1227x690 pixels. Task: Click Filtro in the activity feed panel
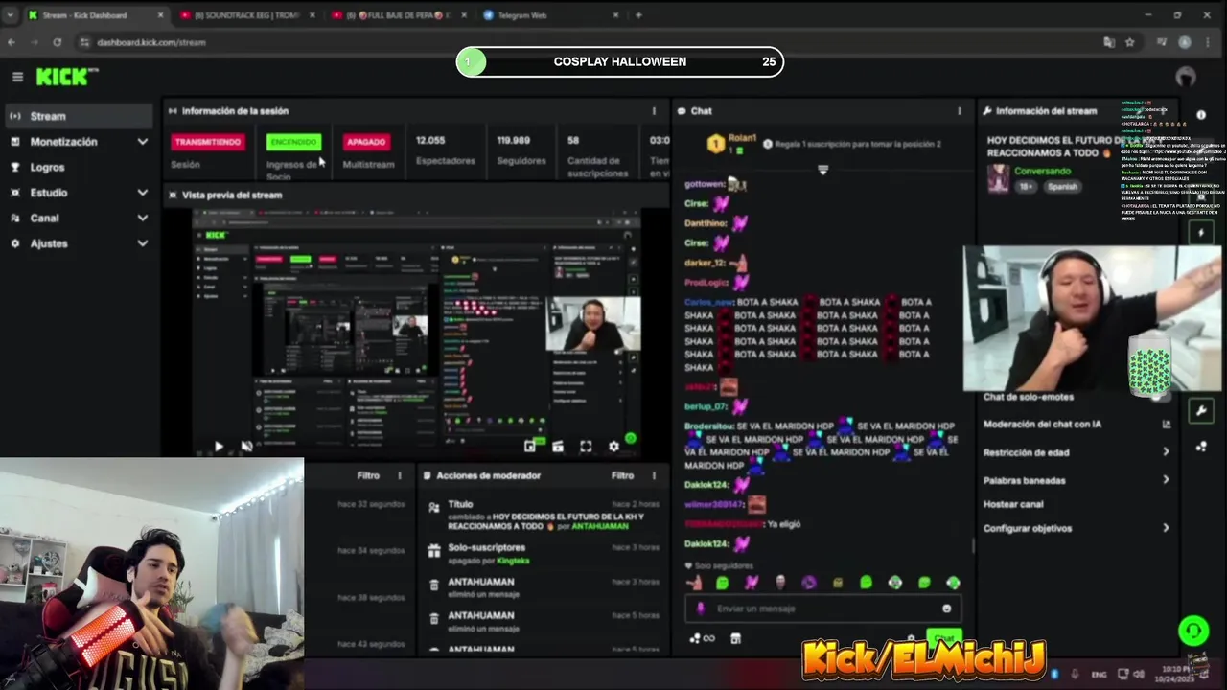tap(368, 475)
